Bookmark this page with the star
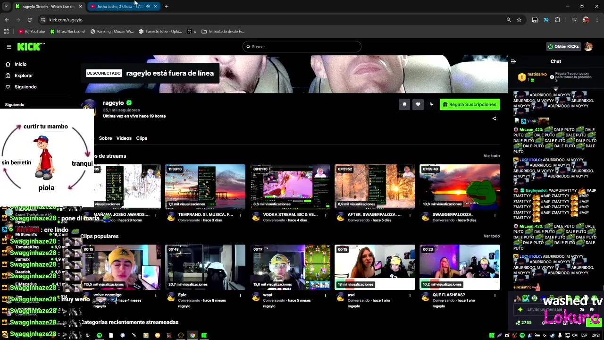 pyautogui.click(x=519, y=20)
